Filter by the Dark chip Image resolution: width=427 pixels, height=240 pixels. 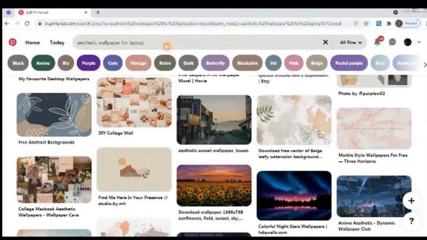[188, 63]
